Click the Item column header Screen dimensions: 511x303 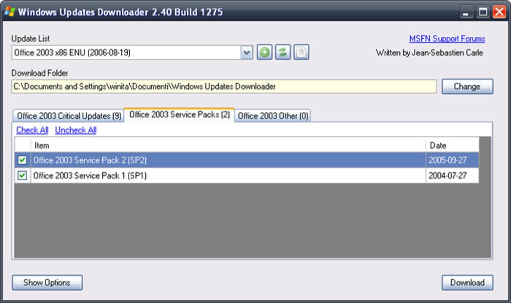click(228, 145)
